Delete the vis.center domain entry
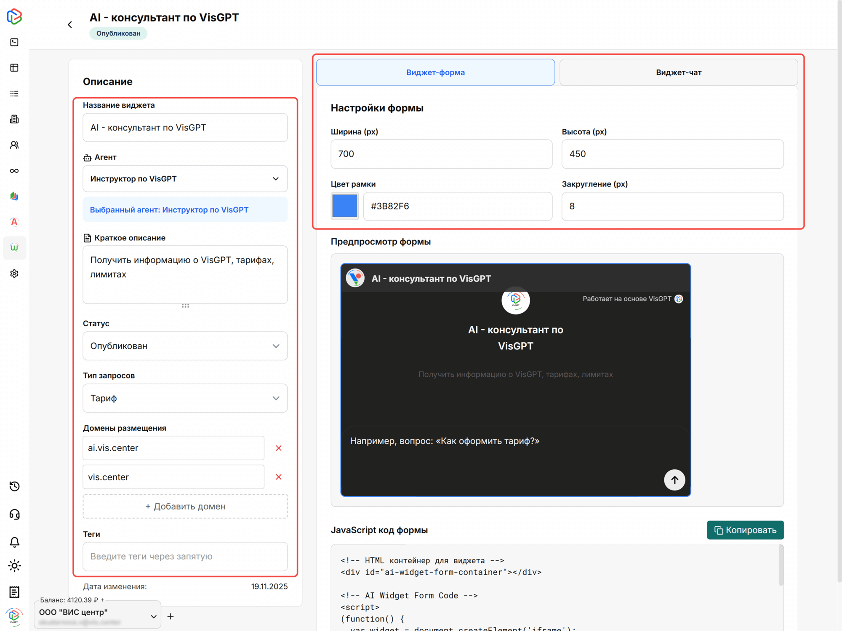Image resolution: width=842 pixels, height=631 pixels. [x=278, y=477]
